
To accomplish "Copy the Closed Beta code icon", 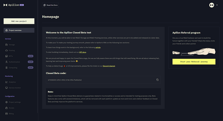I will [157, 80].
